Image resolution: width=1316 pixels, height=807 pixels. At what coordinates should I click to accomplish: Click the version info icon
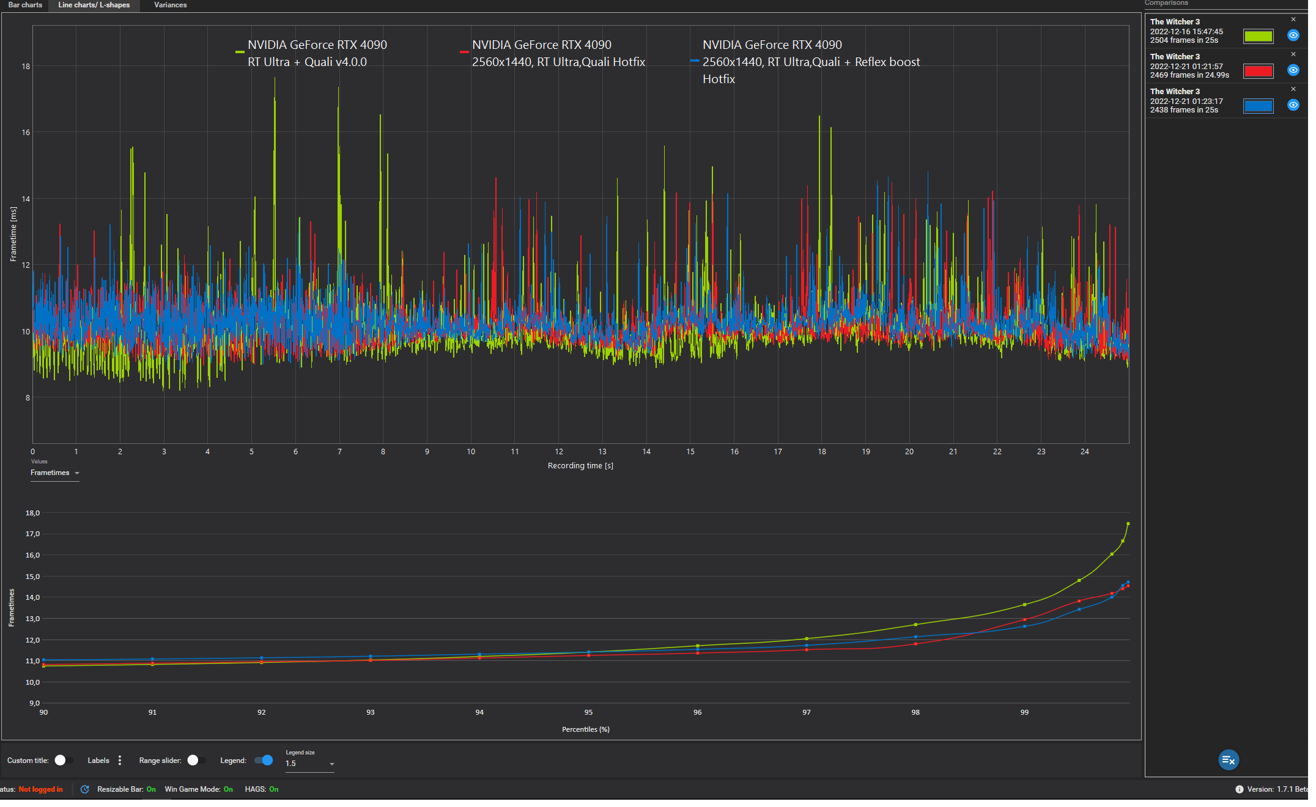[1239, 789]
